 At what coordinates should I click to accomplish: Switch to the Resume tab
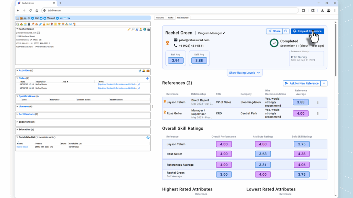160,18
